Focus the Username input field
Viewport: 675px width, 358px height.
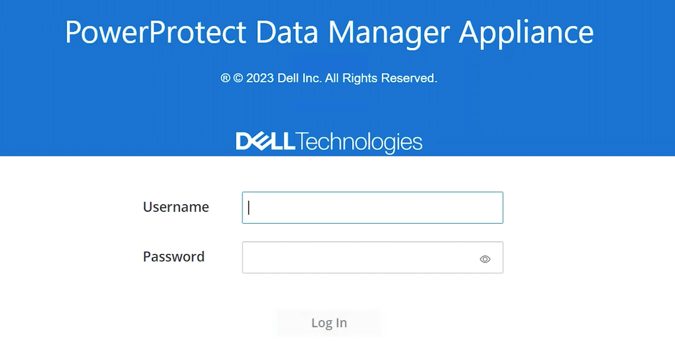pos(373,208)
